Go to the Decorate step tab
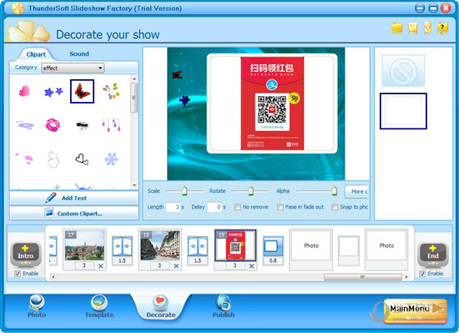The width and height of the screenshot is (459, 333). coord(161,306)
